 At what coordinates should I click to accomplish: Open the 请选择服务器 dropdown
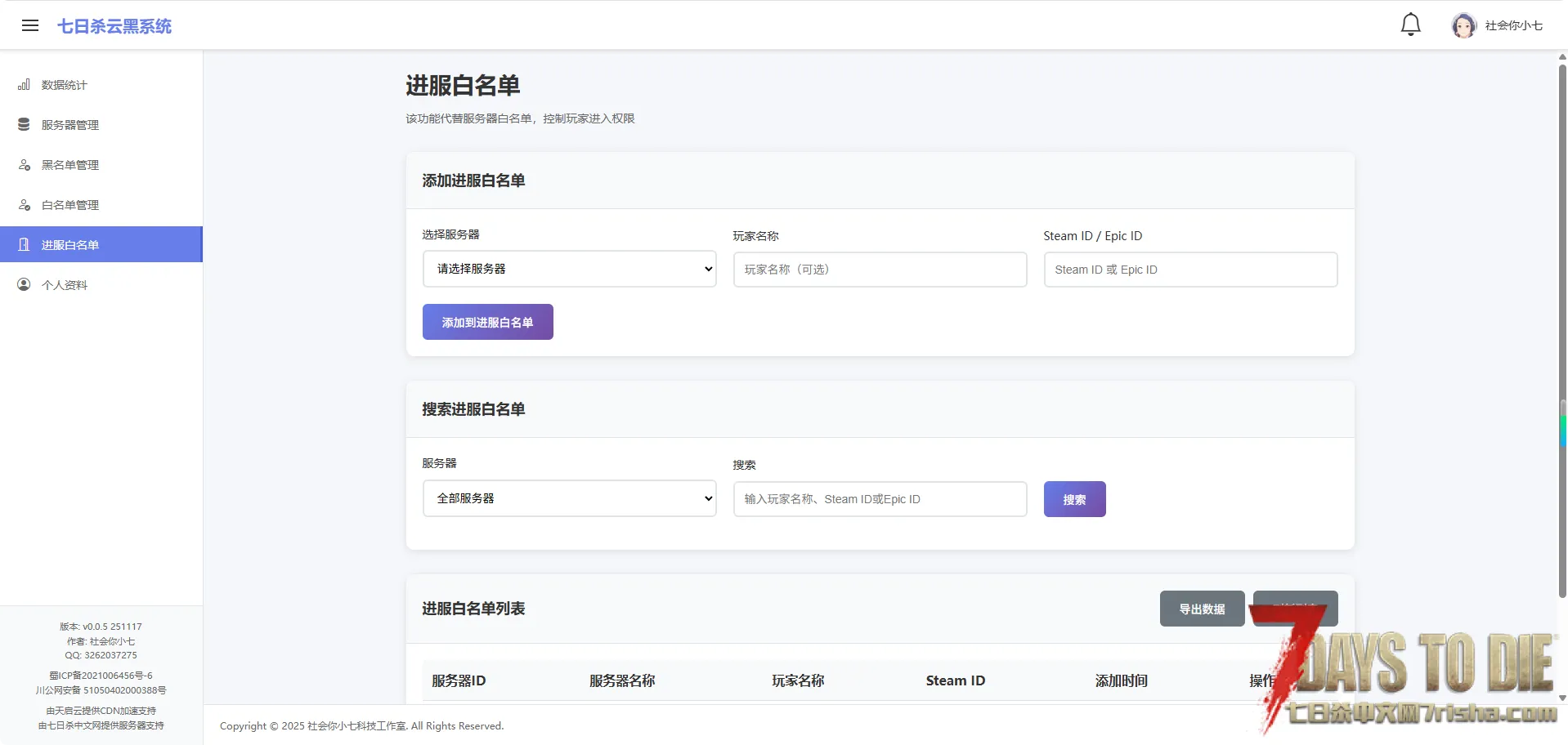(x=569, y=269)
